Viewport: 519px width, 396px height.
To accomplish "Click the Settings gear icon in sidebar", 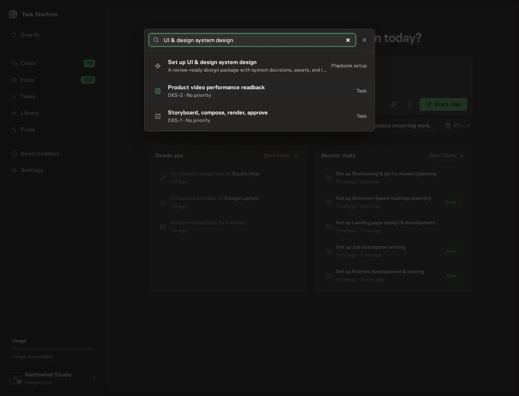I will click(x=14, y=170).
